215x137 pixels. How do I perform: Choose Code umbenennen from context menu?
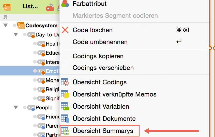coord(100,42)
